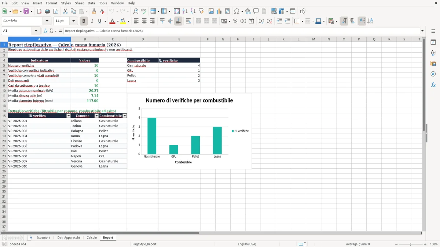Viewport: 440px width, 247px height.
Task: Enable Align Right
Action: 153,21
